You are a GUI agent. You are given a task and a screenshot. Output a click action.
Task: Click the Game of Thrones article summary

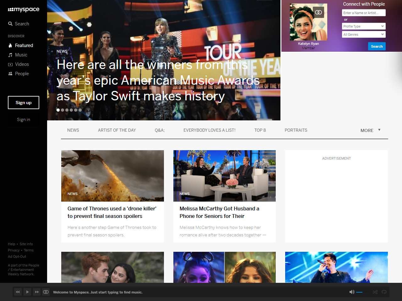pos(112,231)
